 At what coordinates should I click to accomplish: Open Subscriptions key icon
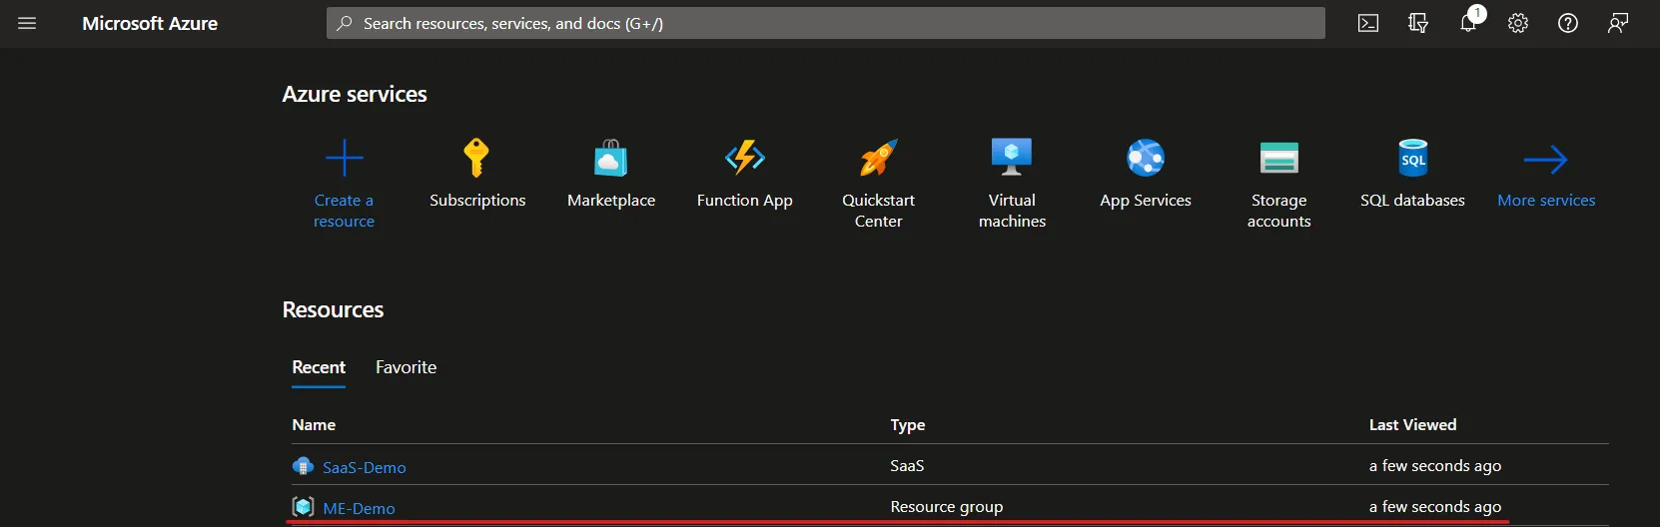pos(477,158)
